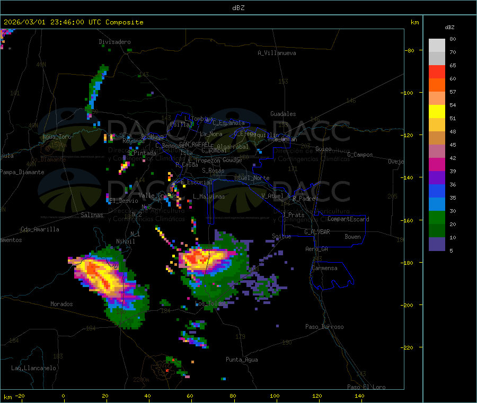
Task: Click the violet 36–39 dBZ legend swatch
Action: 437,178
